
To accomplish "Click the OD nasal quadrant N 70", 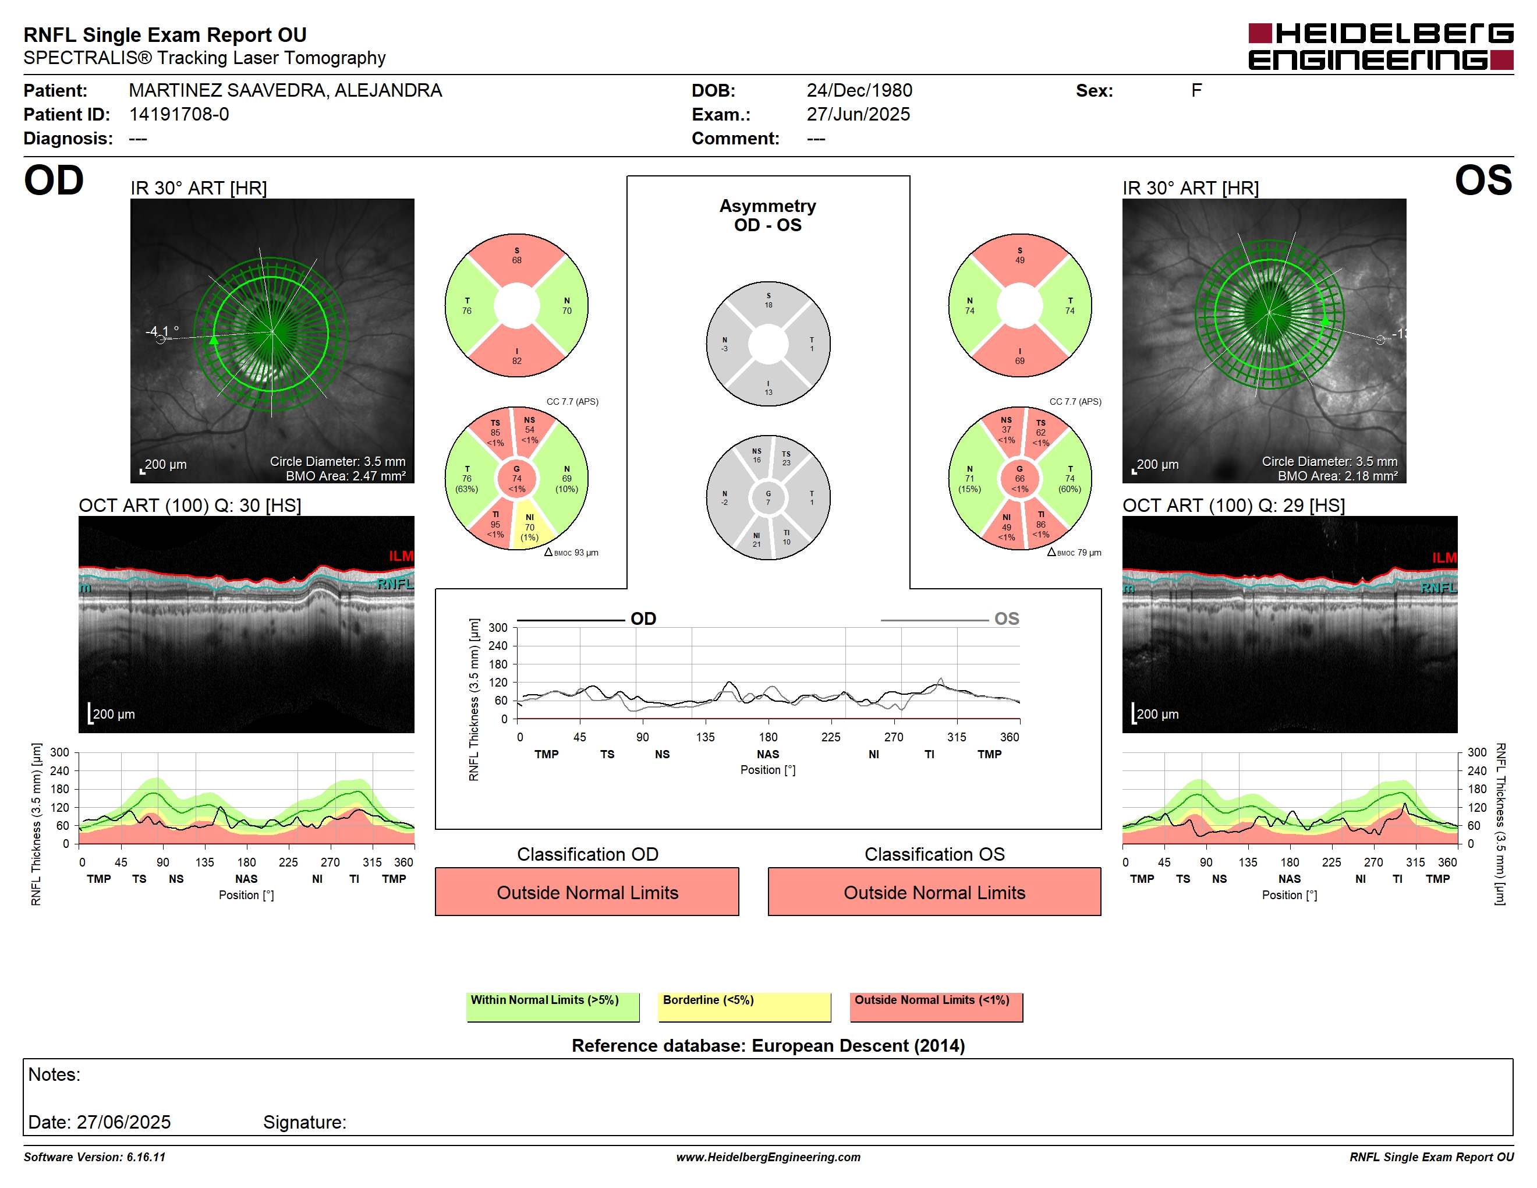I will click(566, 306).
